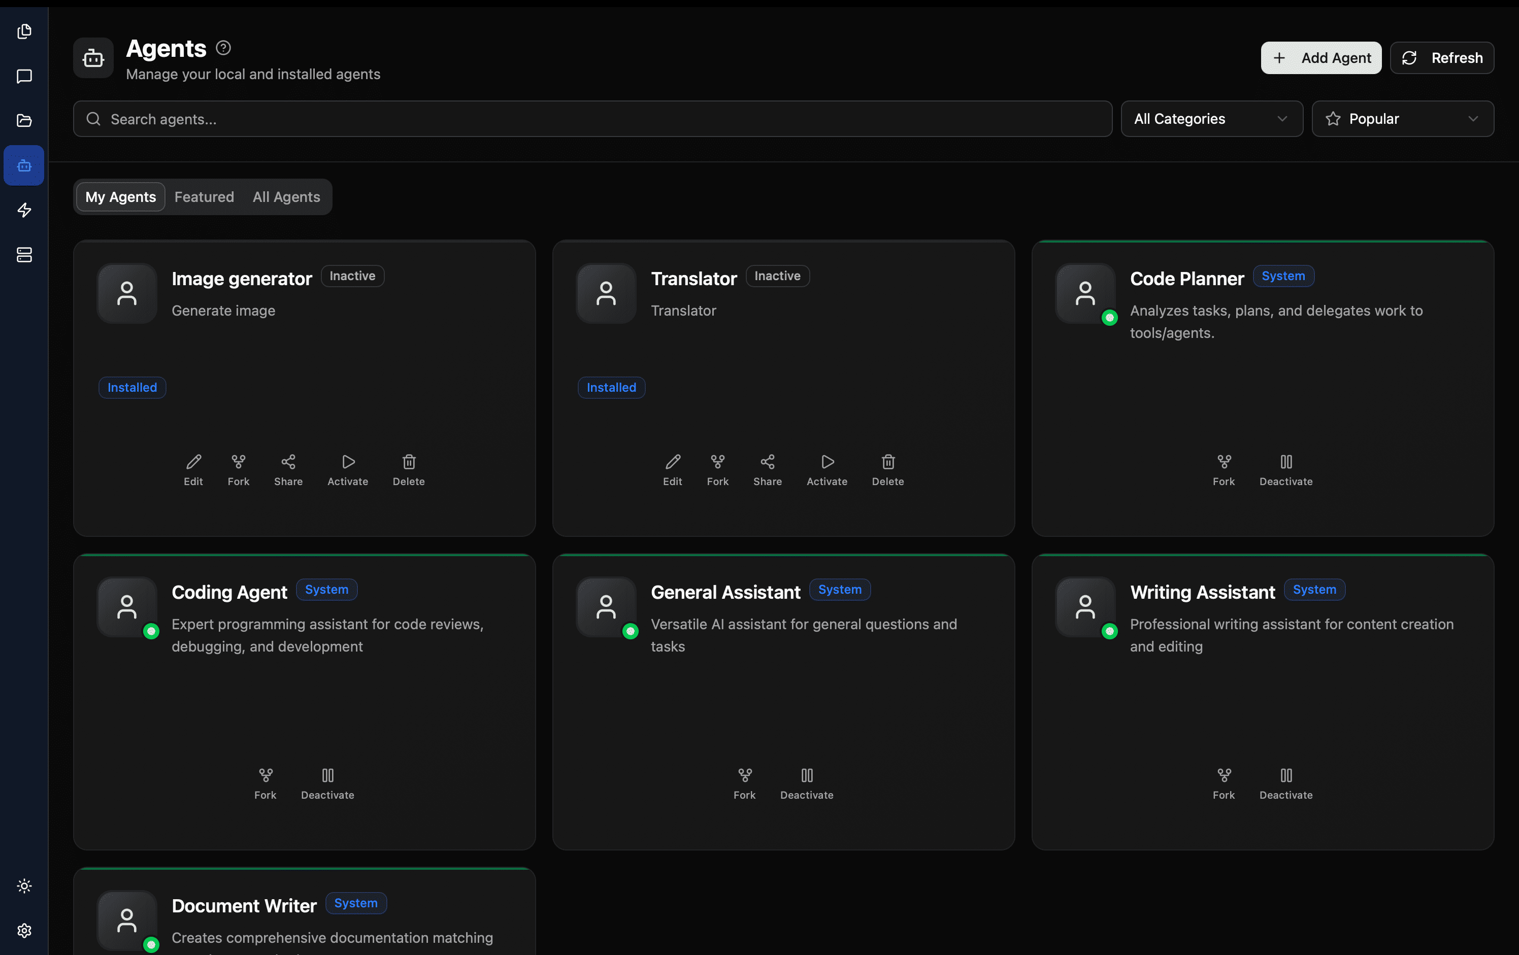Click the Add Agent button

1321,57
